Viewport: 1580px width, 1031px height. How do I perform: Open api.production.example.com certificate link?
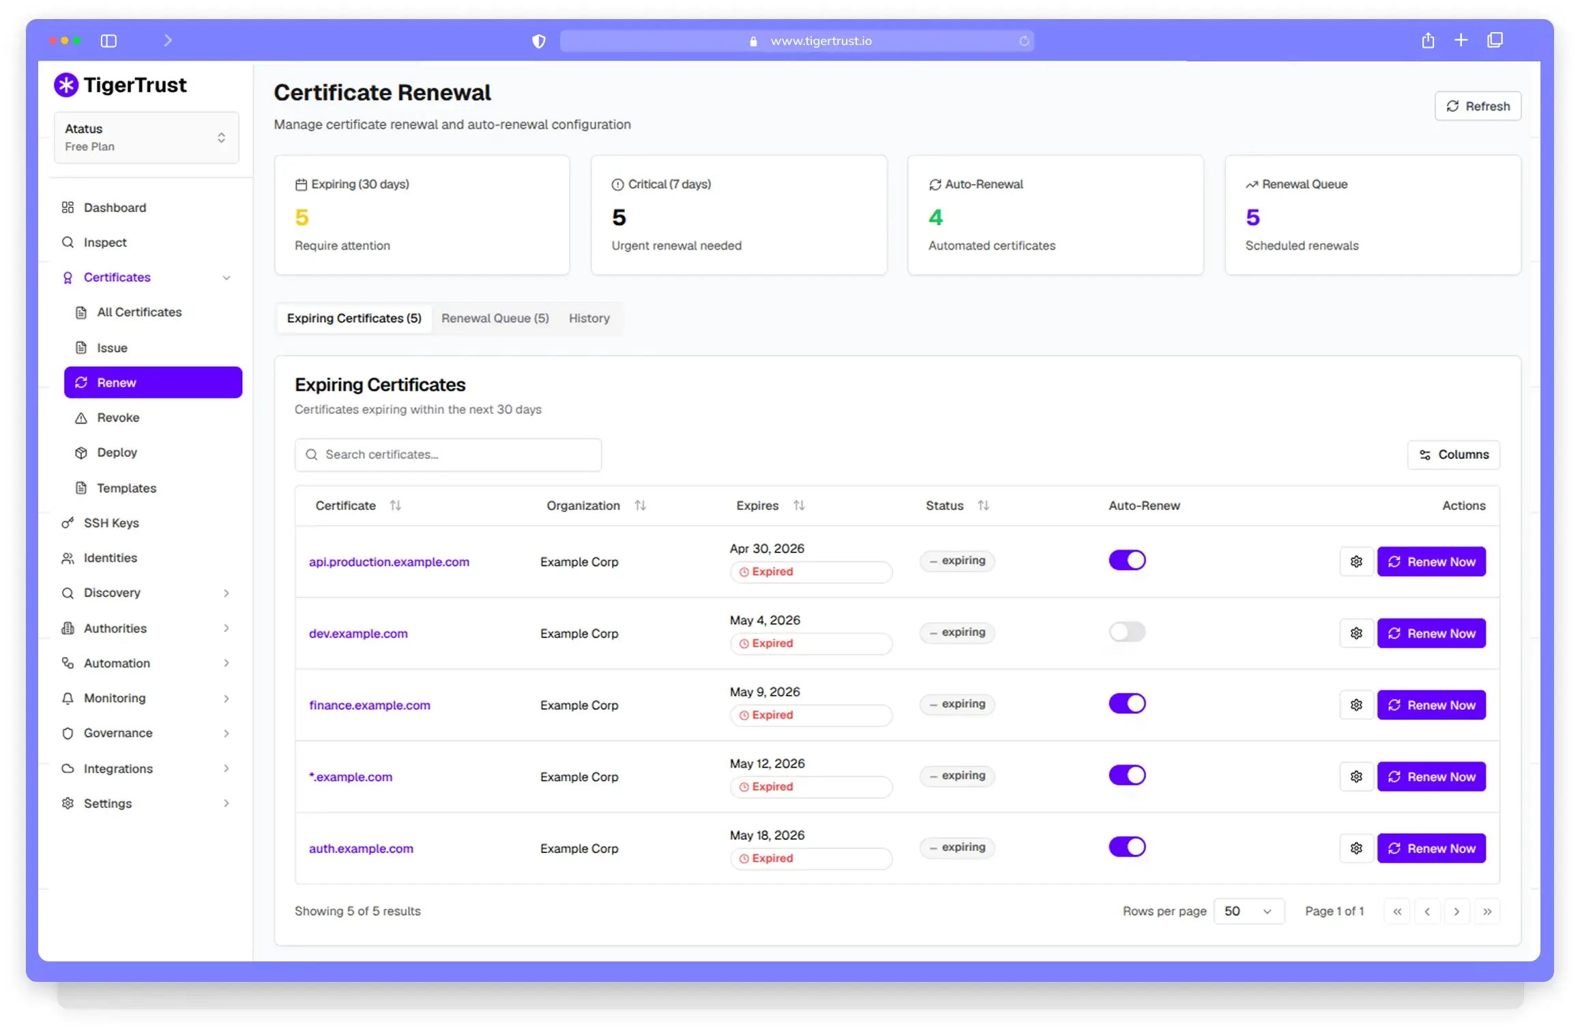(389, 561)
